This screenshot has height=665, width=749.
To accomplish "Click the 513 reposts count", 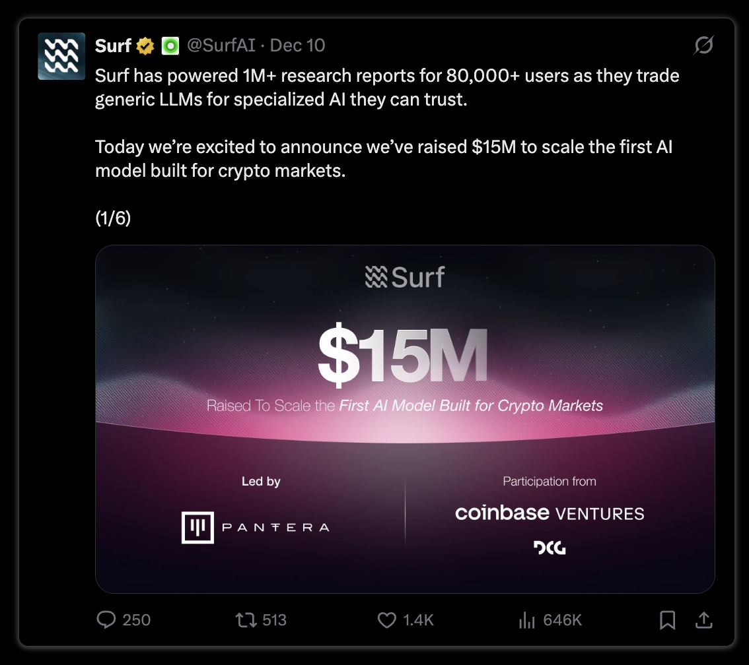I will pos(275,619).
